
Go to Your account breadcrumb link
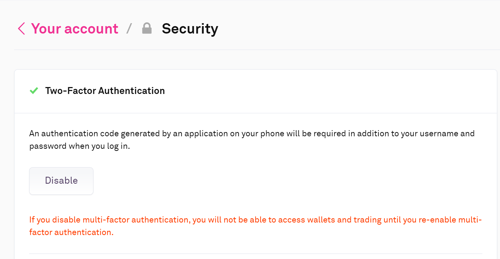[74, 29]
